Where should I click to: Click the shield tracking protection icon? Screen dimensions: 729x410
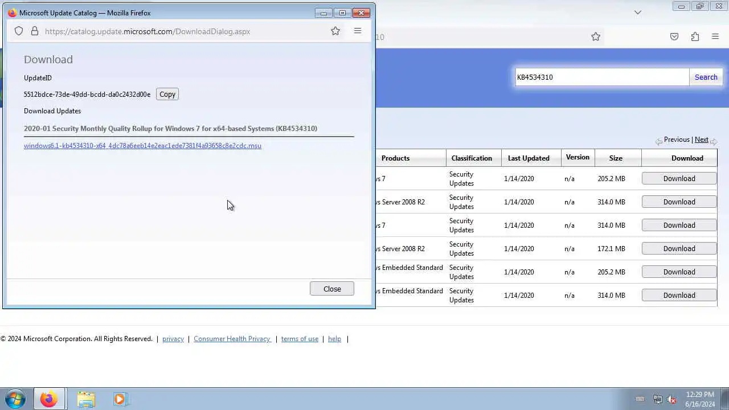[19, 31]
